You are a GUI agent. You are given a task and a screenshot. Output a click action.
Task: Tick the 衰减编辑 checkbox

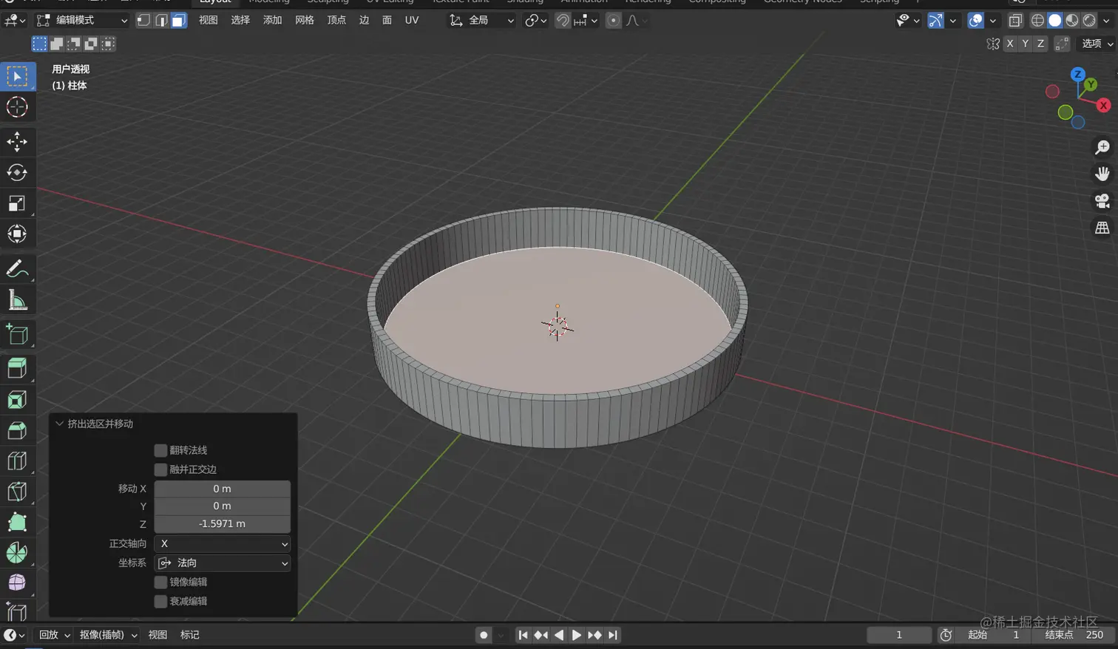point(160,601)
